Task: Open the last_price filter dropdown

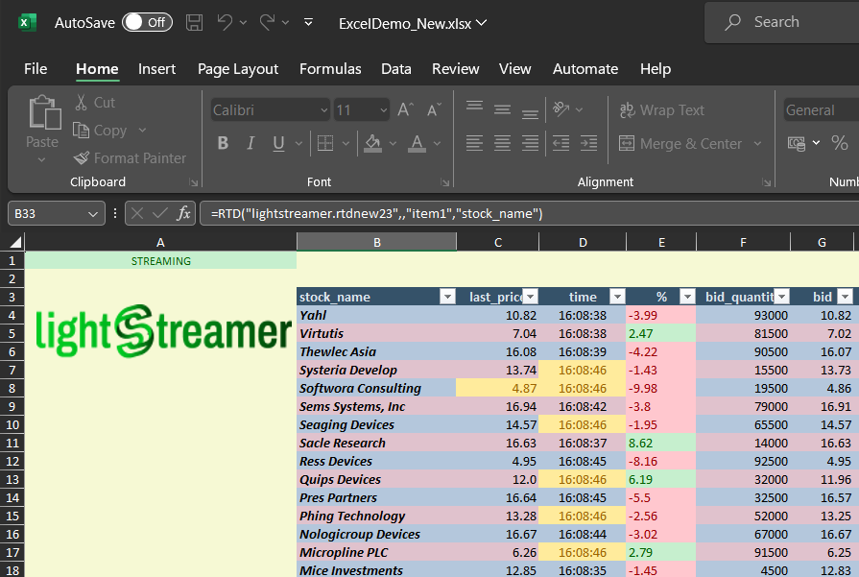Action: point(531,297)
